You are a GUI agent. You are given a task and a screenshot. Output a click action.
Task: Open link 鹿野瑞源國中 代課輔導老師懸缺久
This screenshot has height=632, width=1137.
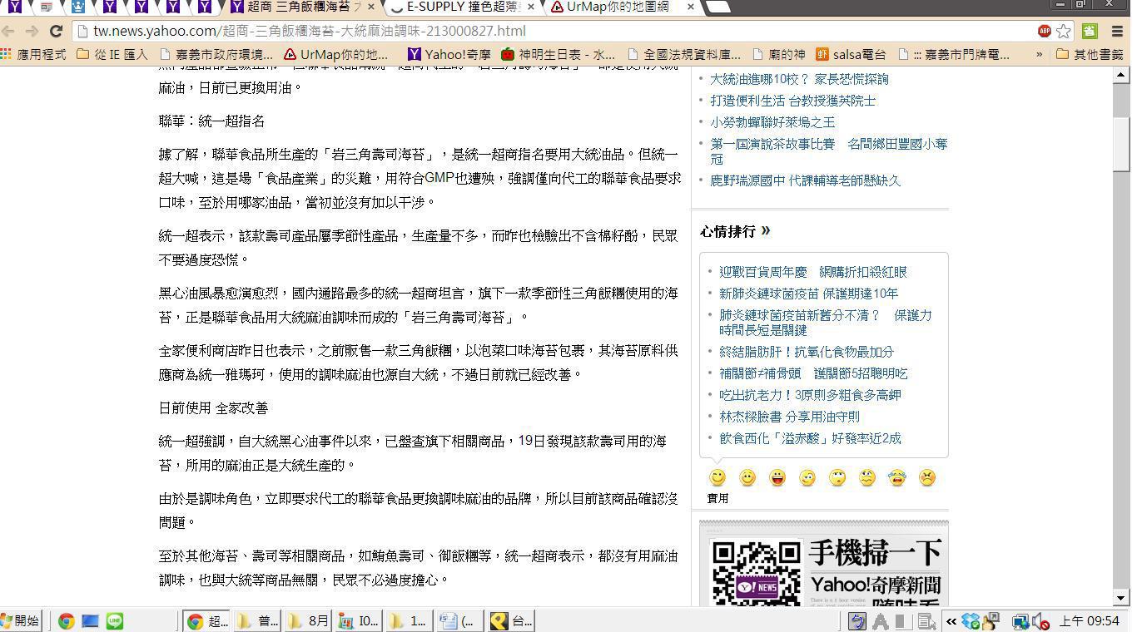[805, 180]
